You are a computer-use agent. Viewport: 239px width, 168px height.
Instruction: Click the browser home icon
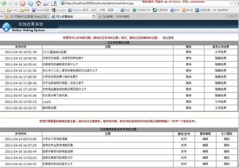(x=38, y=3)
